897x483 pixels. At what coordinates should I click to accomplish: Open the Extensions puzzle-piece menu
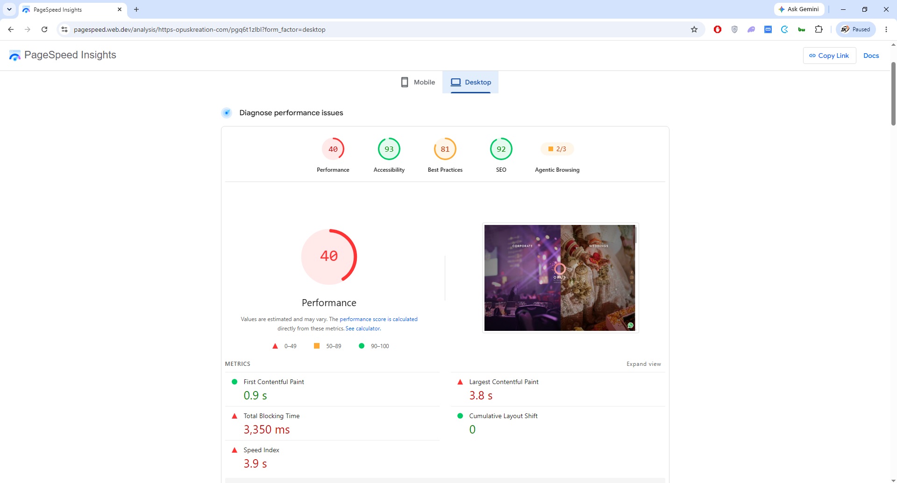[x=819, y=29]
